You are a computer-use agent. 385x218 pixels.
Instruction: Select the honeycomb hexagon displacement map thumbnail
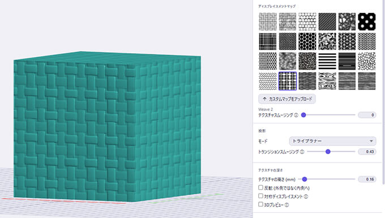307,41
